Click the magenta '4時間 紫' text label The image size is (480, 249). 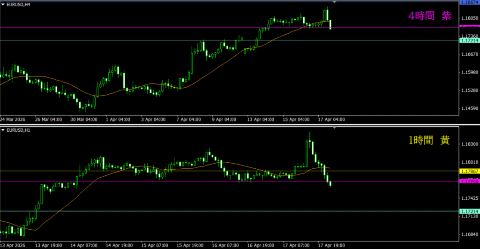429,16
